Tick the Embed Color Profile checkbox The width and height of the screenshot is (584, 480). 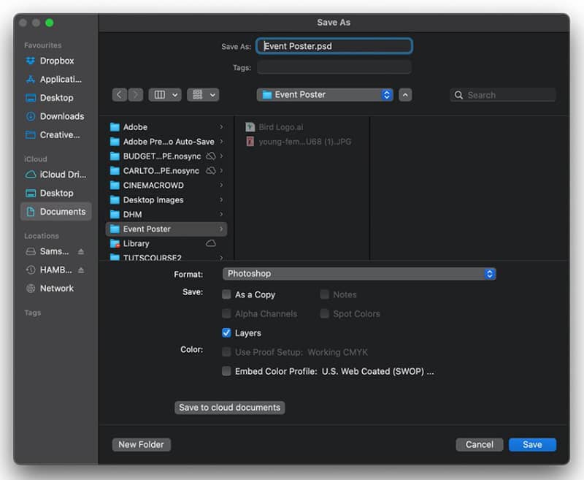pyautogui.click(x=226, y=371)
